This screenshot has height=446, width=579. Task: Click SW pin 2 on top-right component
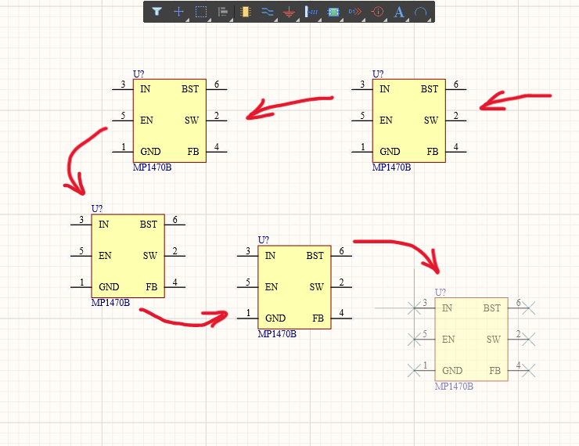click(456, 120)
